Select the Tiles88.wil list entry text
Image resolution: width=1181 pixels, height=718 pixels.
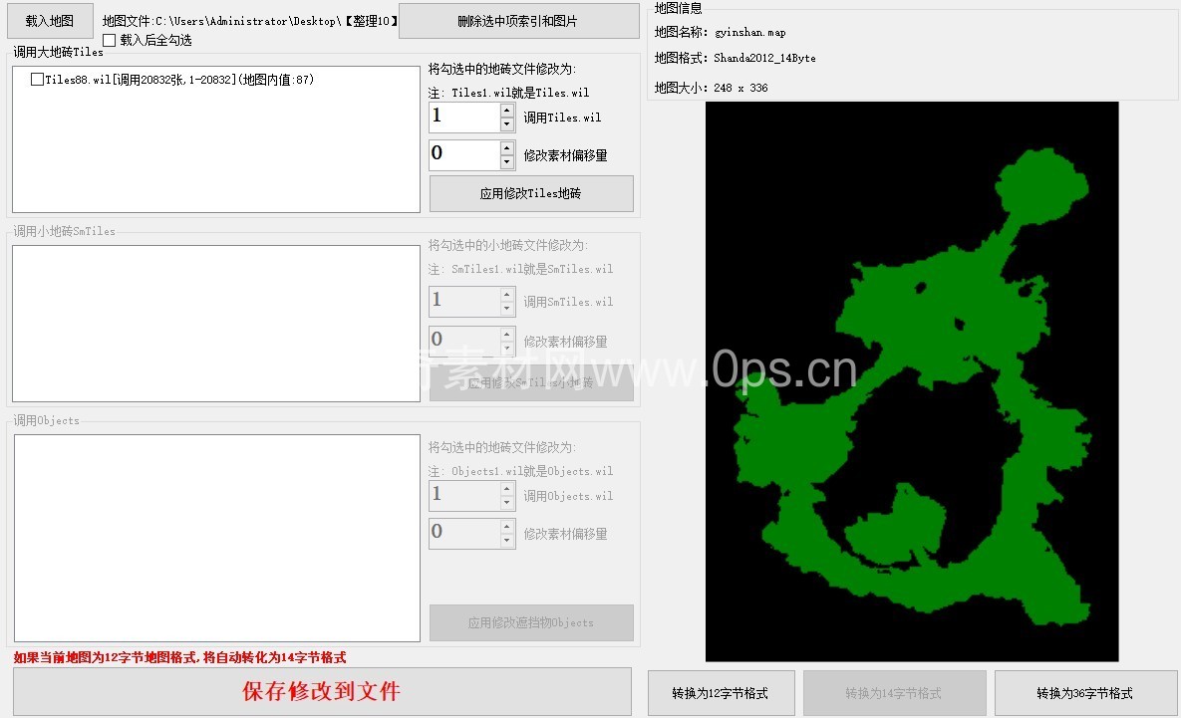(179, 80)
